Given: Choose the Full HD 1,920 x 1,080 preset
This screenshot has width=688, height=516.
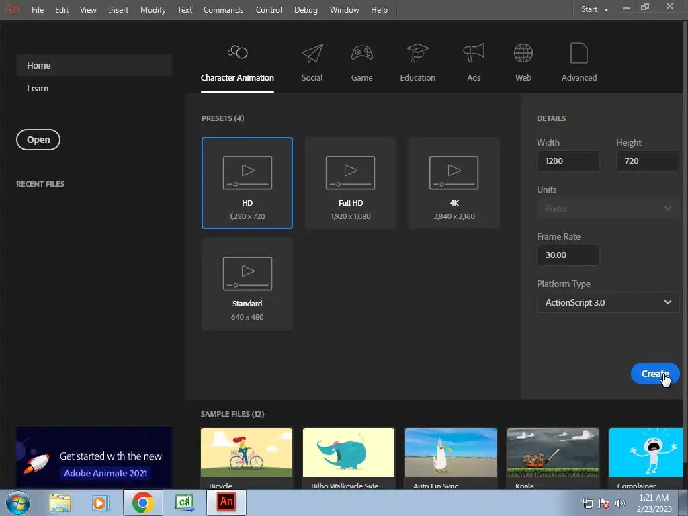Looking at the screenshot, I should (351, 183).
